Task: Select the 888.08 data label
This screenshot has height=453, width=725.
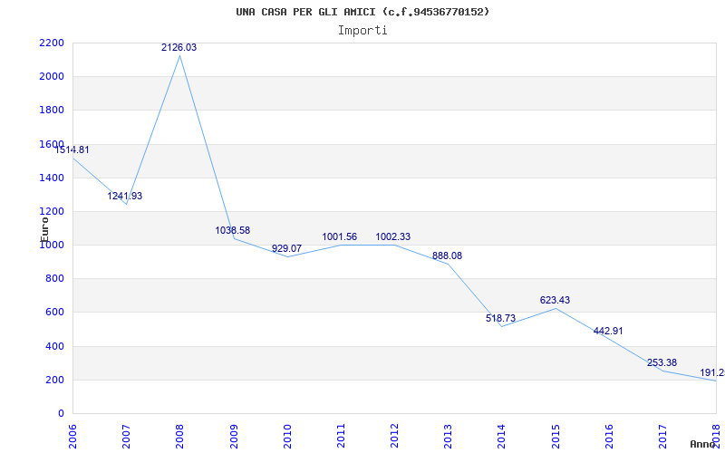Action: (x=447, y=256)
